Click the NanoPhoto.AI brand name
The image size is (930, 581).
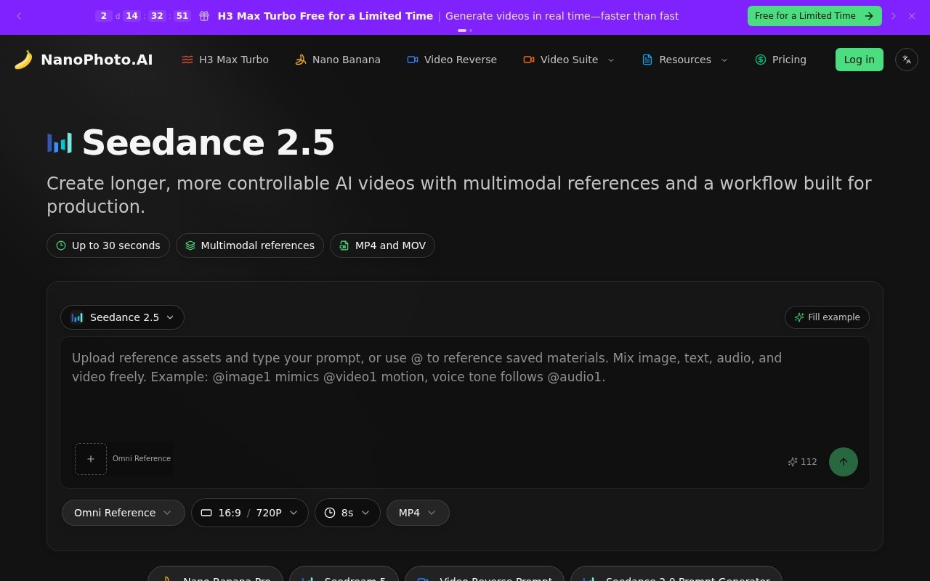point(97,60)
